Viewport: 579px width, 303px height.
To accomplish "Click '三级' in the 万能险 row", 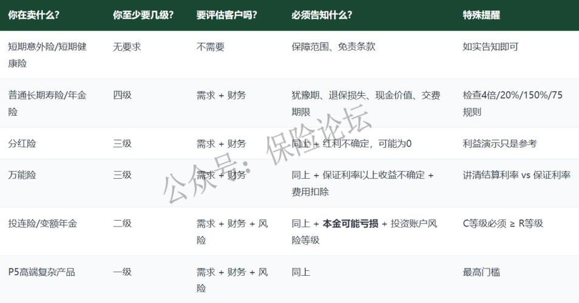I will 122,175.
